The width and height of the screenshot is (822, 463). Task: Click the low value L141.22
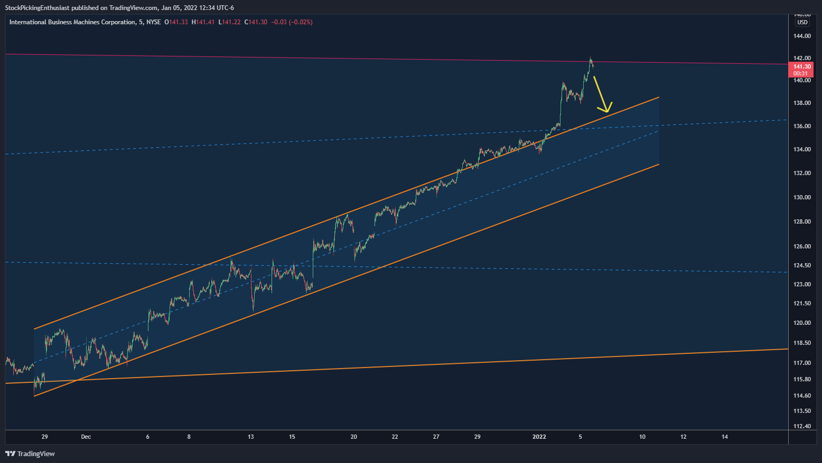[229, 22]
